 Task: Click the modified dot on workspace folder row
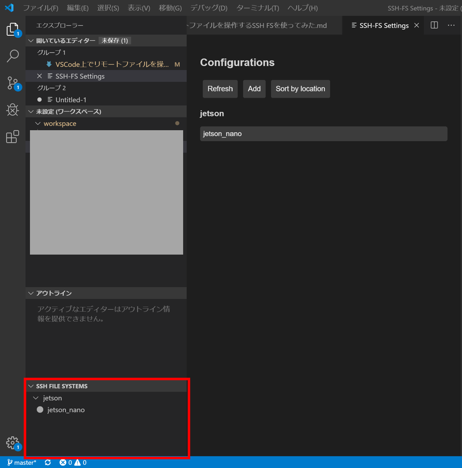(177, 123)
